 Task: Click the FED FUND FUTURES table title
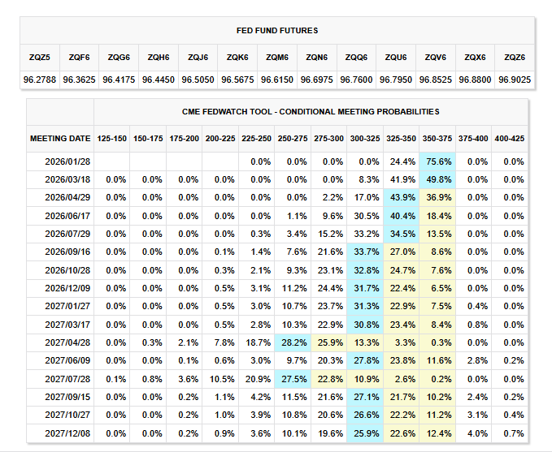pyautogui.click(x=277, y=31)
